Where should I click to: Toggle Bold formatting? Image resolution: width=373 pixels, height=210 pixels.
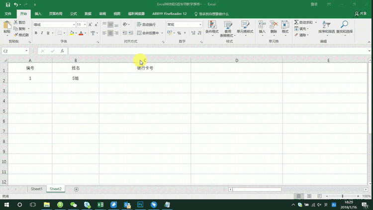pos(36,33)
